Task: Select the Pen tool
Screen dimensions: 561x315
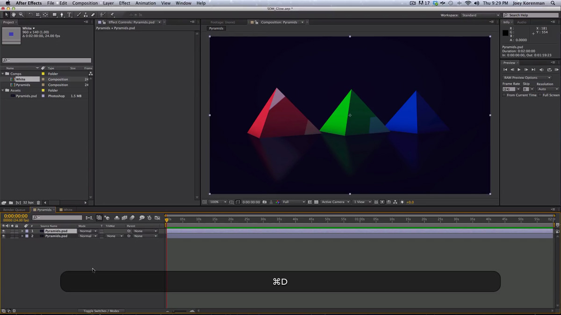Action: point(62,14)
